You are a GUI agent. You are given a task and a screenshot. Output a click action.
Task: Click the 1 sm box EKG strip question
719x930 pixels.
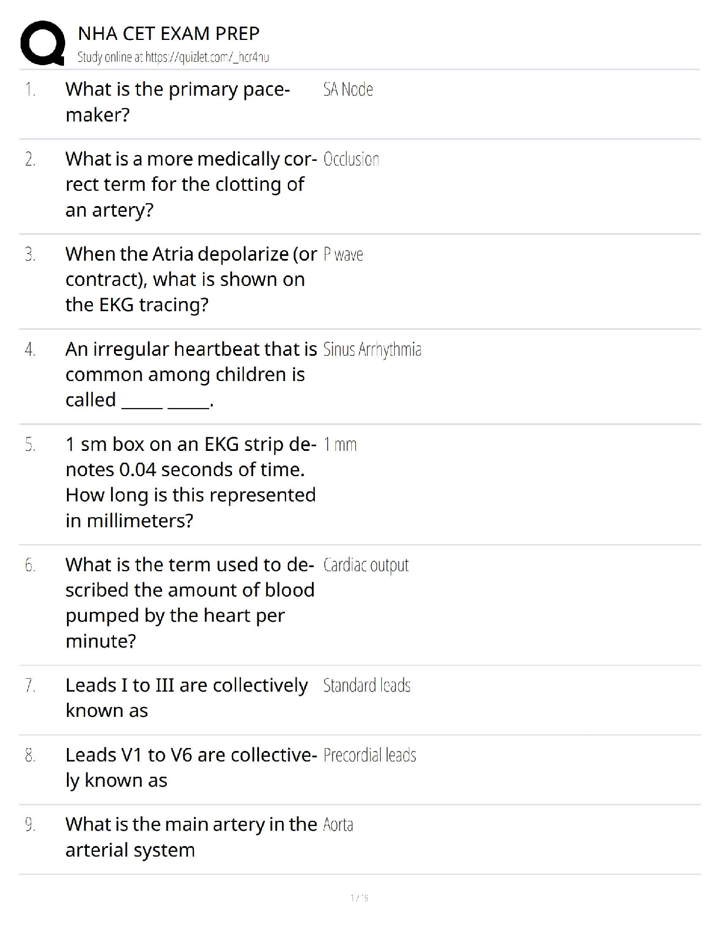pos(191,482)
